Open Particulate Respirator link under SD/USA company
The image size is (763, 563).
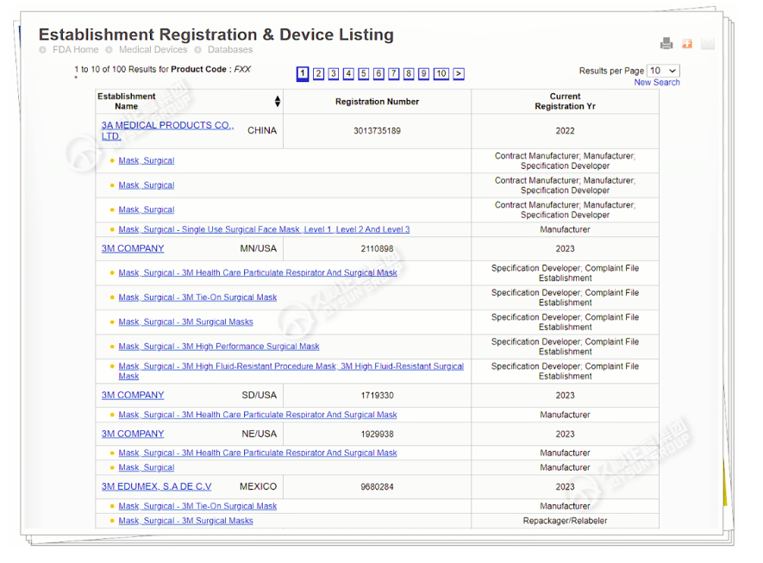click(258, 415)
